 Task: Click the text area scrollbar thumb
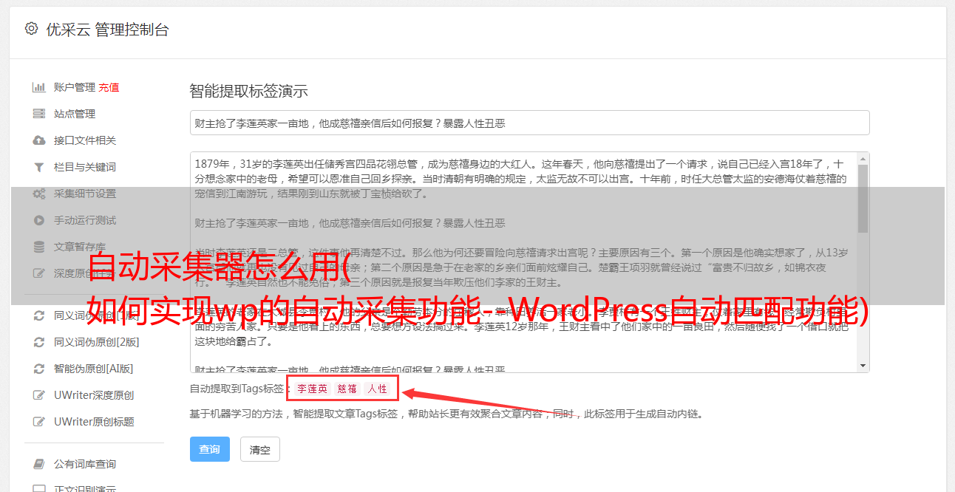coord(863,199)
